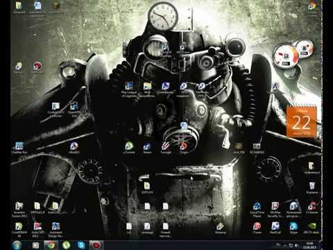333x250 pixels.
Task: Open Winamp desktop shortcut
Action: 220,228
